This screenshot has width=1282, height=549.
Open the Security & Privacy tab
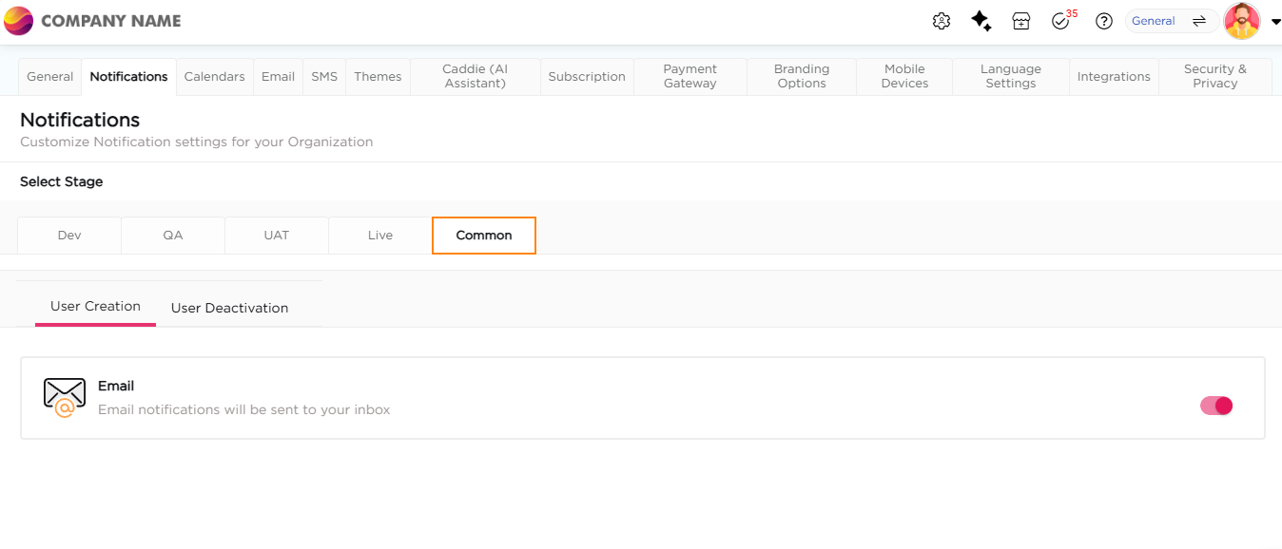point(1214,76)
